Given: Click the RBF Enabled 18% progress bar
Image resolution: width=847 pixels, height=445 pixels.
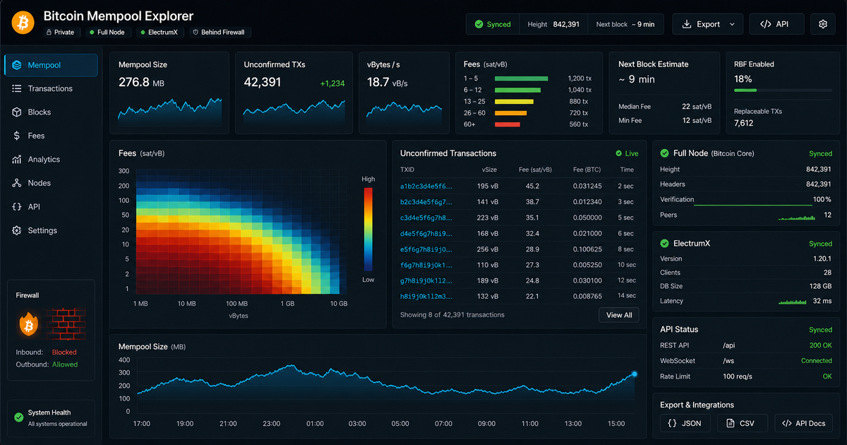Looking at the screenshot, I should click(x=783, y=90).
